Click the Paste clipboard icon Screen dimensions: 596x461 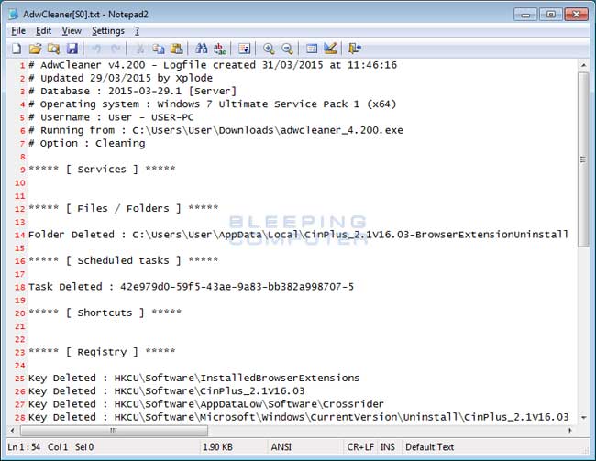point(176,49)
